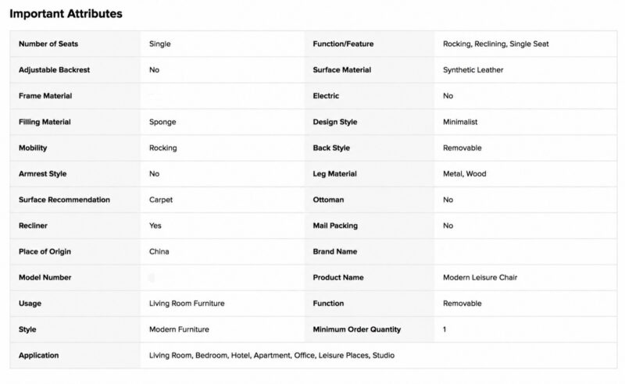Click the Important Attributes heading
The width and height of the screenshot is (625, 384).
(66, 13)
